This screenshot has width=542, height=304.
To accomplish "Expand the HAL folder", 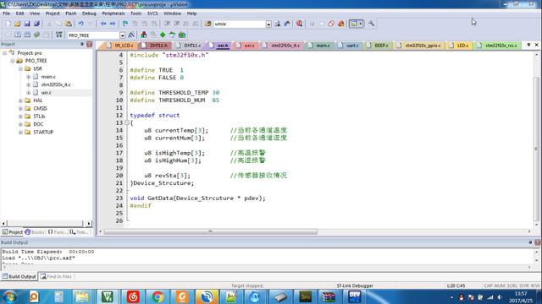I will click(x=20, y=100).
